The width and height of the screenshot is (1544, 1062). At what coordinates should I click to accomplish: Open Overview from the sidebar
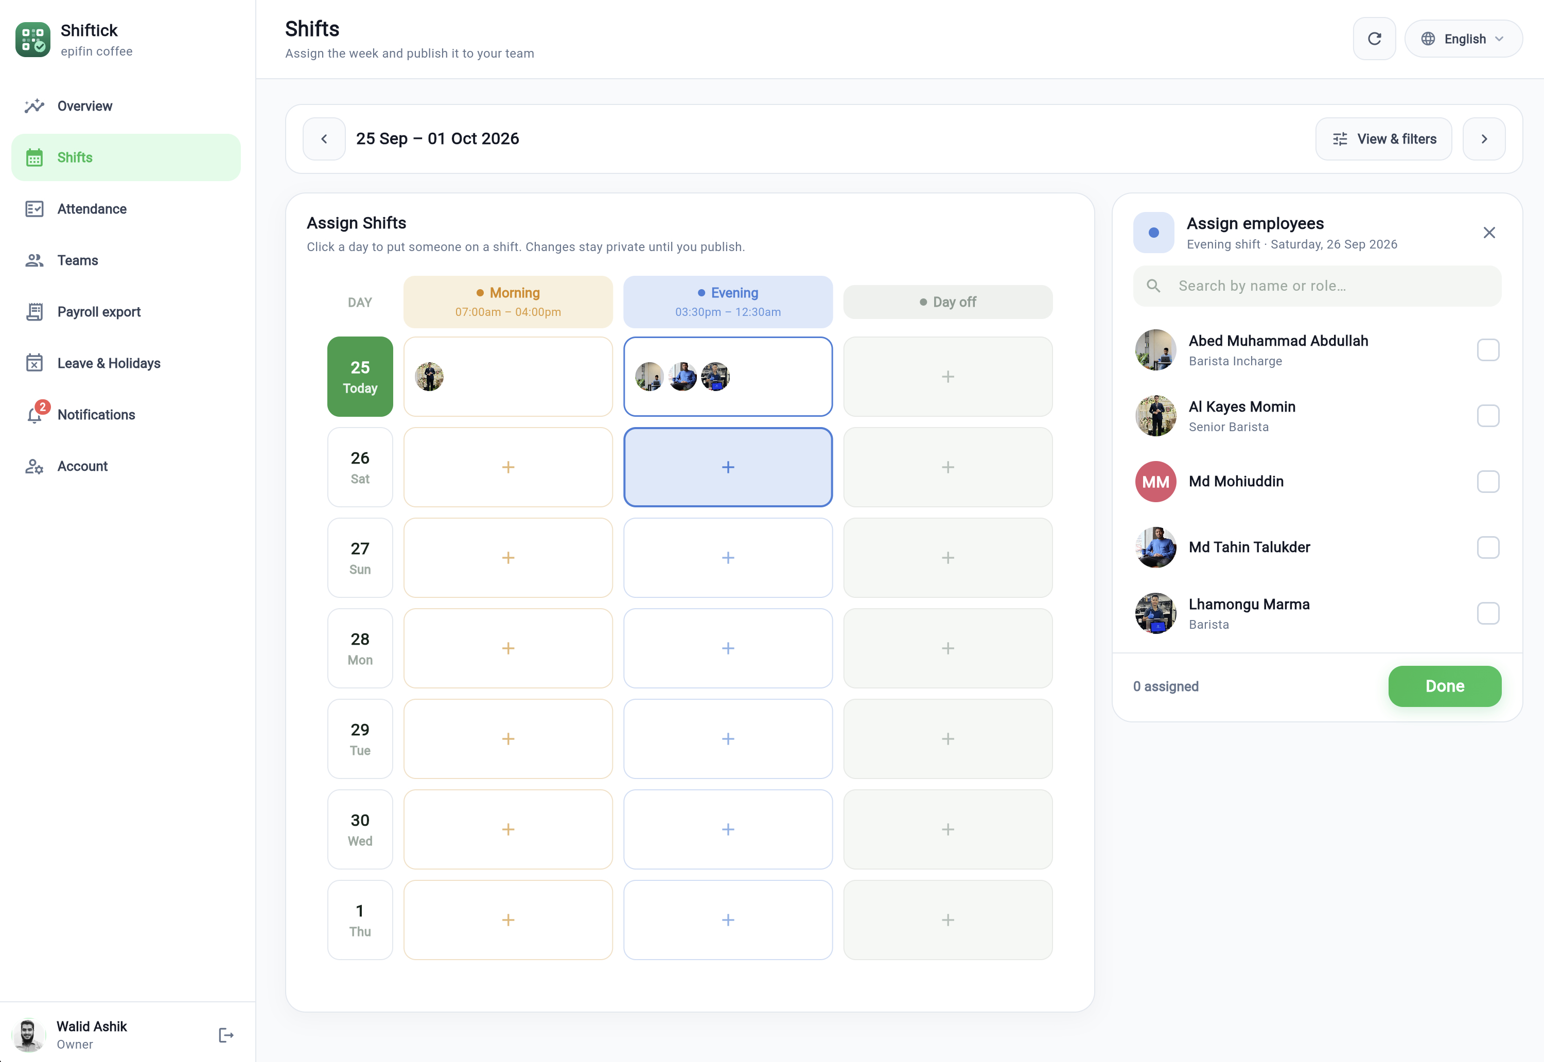click(126, 106)
